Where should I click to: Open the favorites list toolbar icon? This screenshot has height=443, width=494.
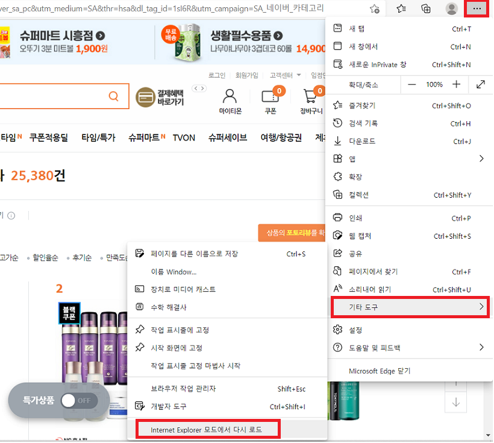tap(401, 8)
